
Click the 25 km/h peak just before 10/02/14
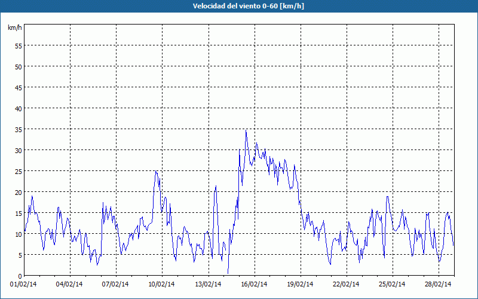coord(156,171)
